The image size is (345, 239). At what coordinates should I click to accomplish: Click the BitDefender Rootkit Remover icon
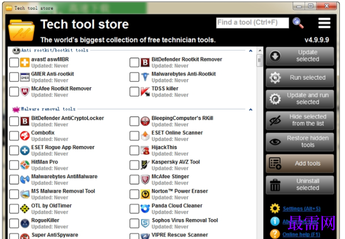click(145, 62)
